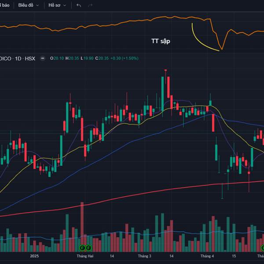264x264 pixels.
Task: Select the 'TT sập' text annotation
Action: pyautogui.click(x=161, y=41)
